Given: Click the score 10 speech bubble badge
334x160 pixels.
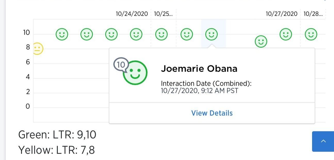Looking at the screenshot, I should point(121,65).
